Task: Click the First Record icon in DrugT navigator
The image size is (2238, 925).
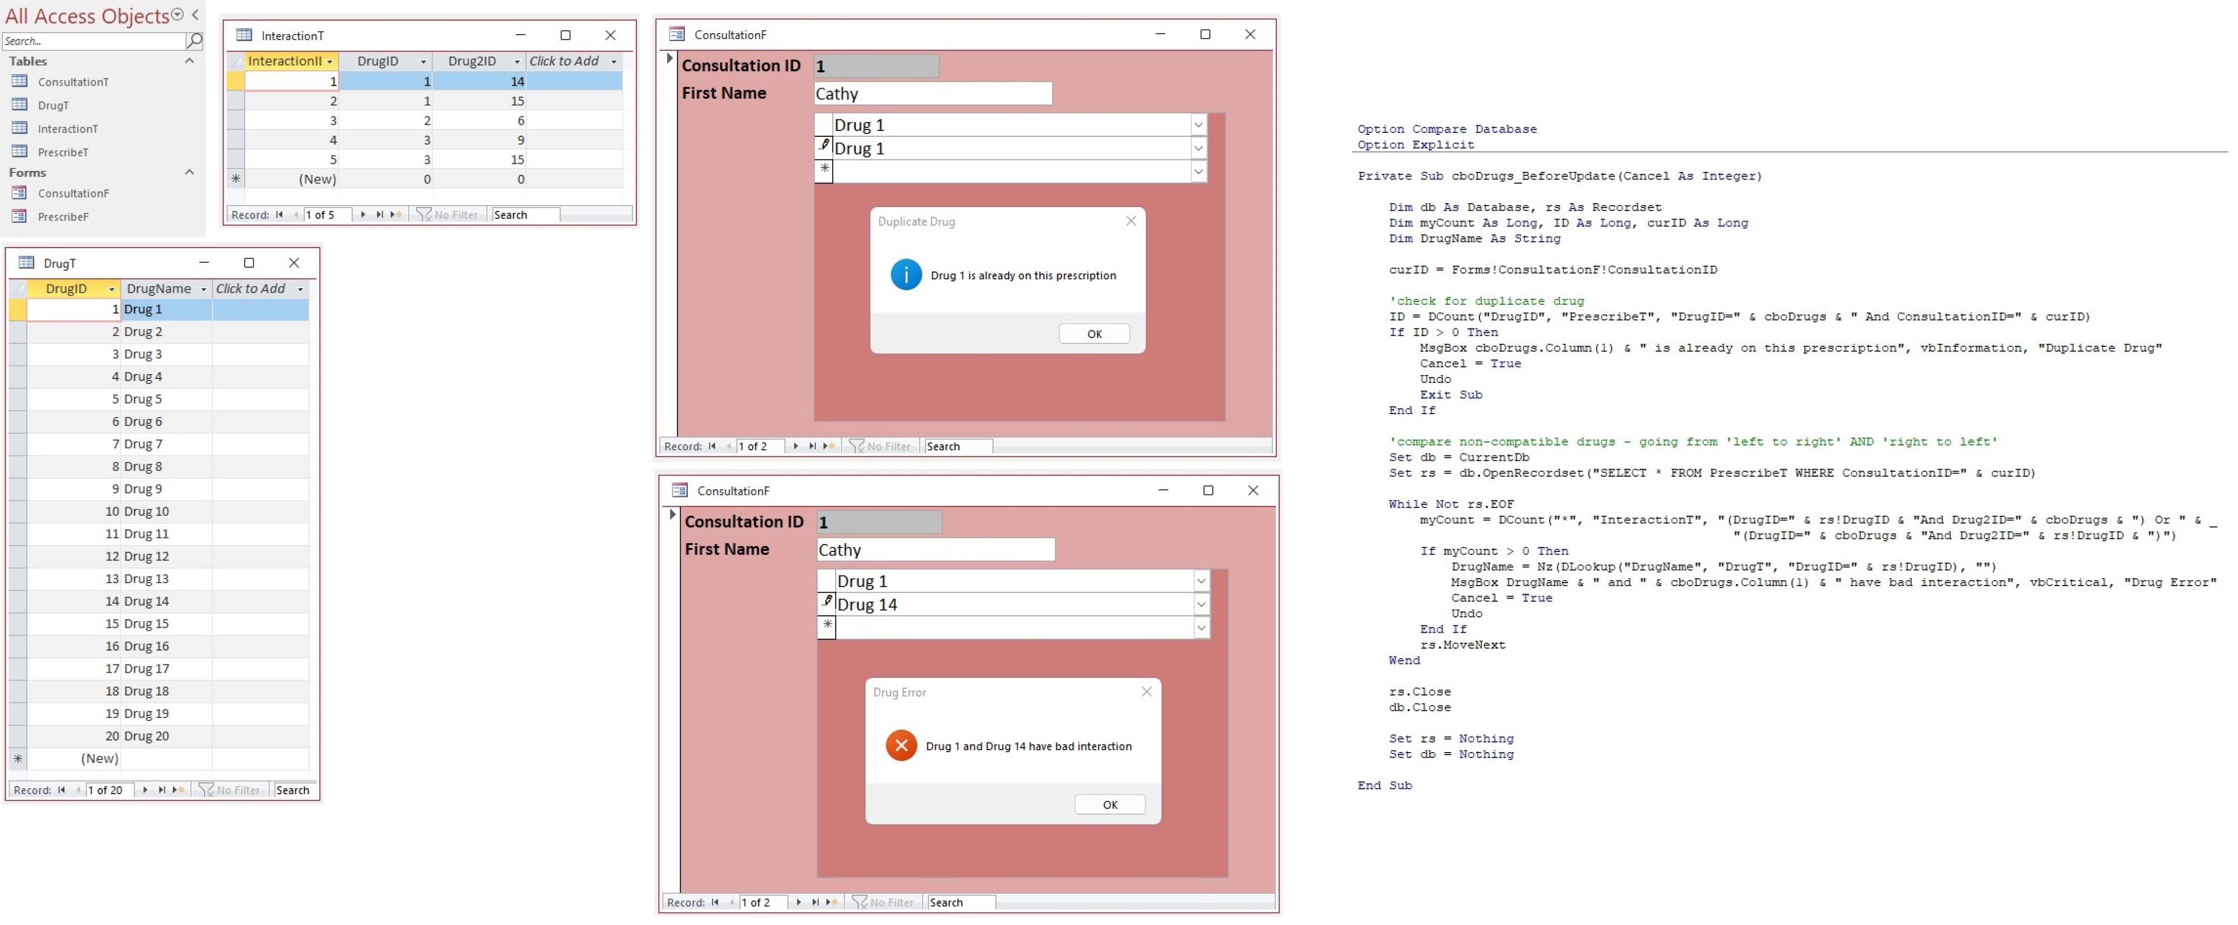Action: (x=61, y=790)
